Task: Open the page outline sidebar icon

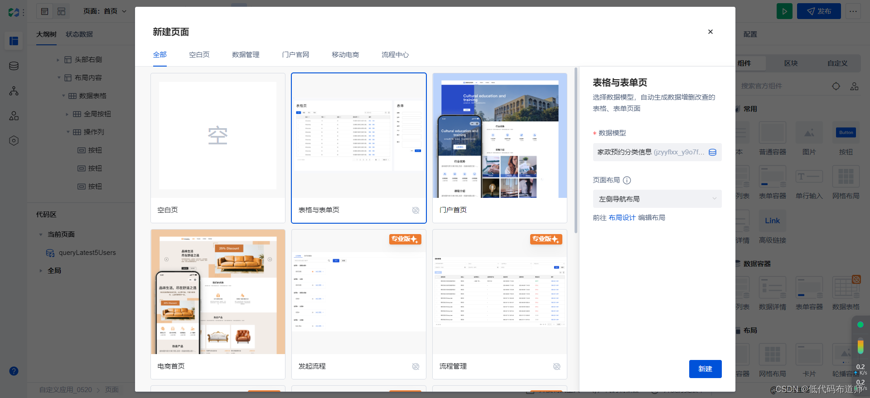Action: coord(14,41)
